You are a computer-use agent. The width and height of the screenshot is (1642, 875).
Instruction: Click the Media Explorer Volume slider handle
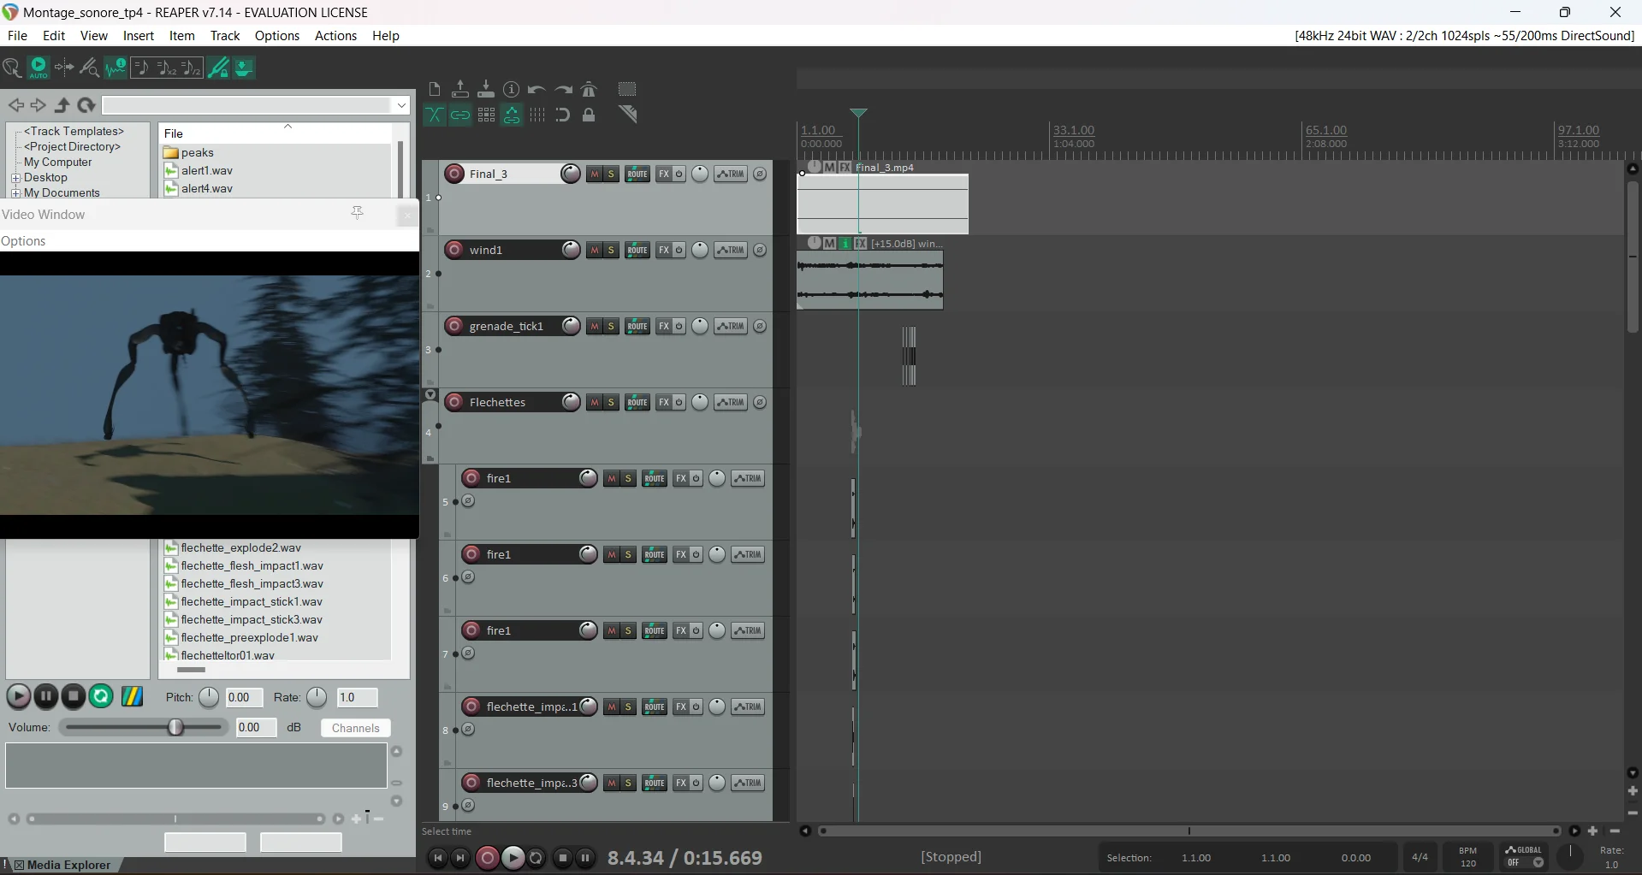[x=175, y=727]
